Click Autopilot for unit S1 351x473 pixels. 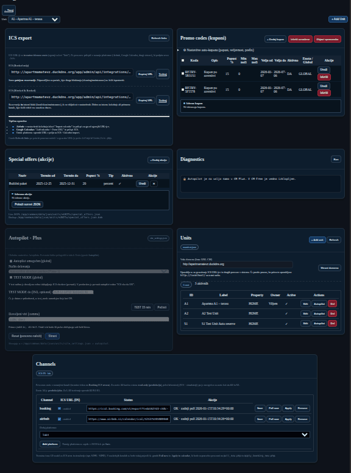pyautogui.click(x=319, y=324)
